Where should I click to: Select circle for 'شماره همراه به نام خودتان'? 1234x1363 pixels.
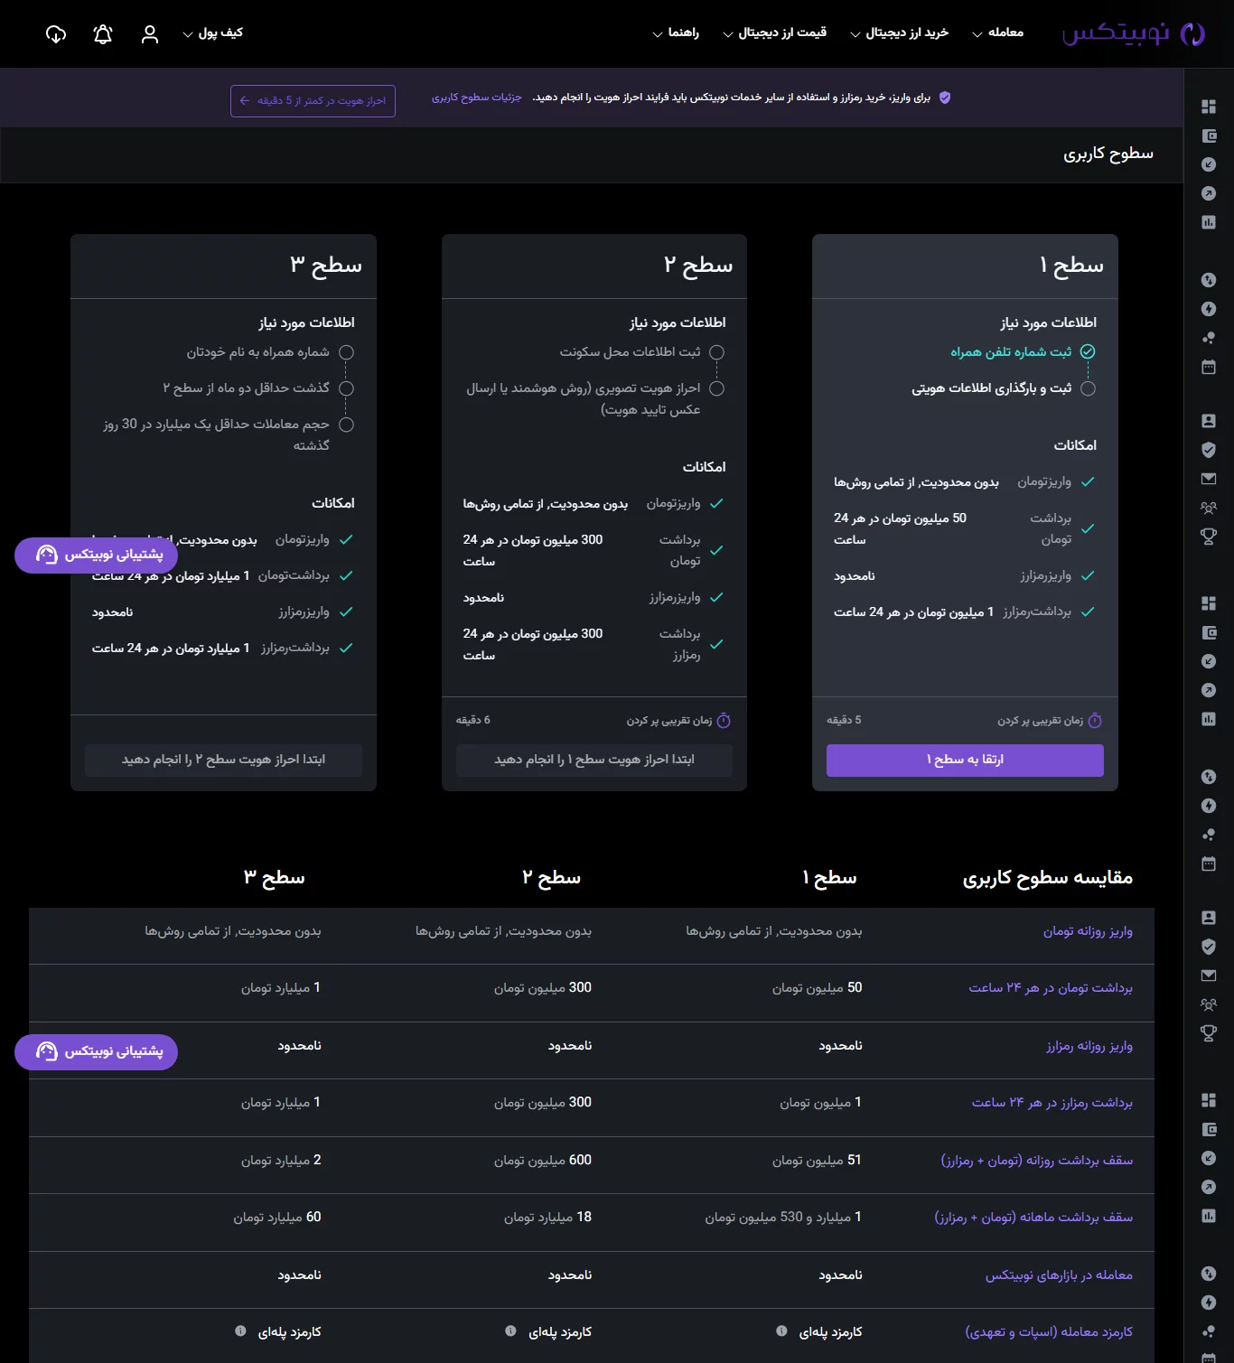click(346, 352)
